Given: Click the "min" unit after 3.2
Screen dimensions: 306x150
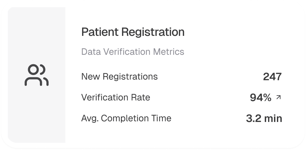Looking at the screenshot, I should 272,118.
